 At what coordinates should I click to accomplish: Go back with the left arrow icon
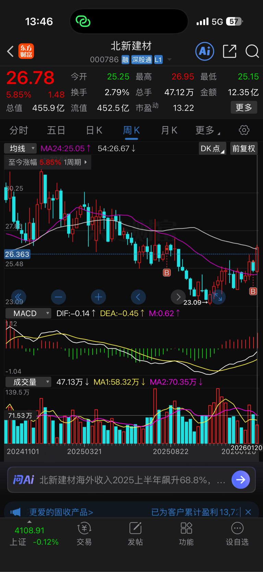[10, 51]
